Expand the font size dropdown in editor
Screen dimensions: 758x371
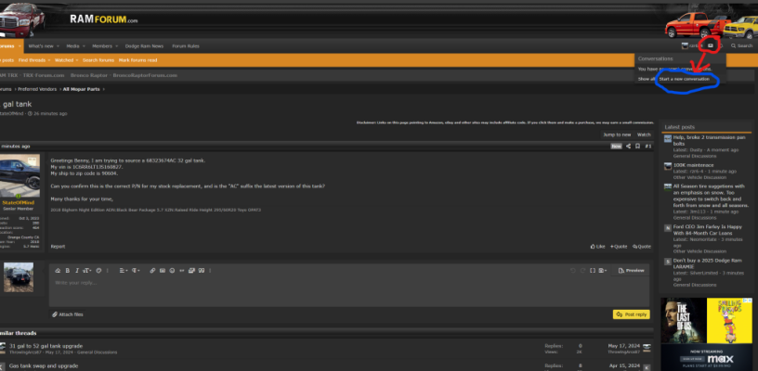tap(87, 271)
